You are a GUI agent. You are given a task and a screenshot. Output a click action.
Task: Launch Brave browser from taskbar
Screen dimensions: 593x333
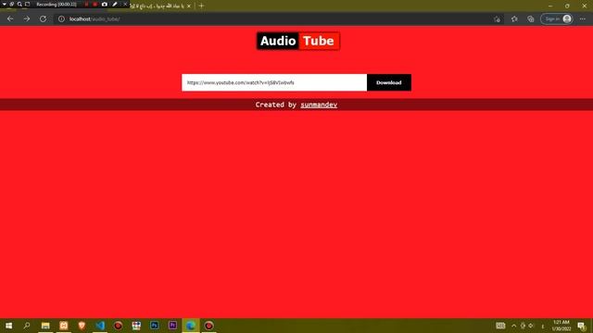point(82,326)
